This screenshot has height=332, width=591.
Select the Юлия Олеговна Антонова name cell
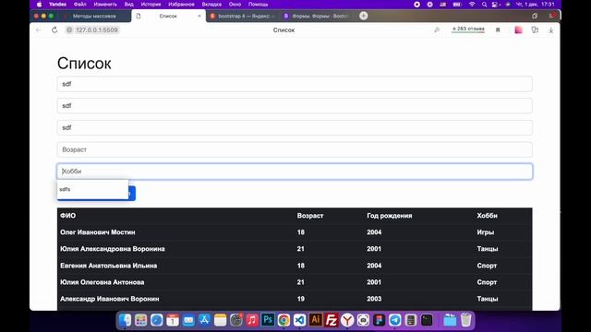point(103,282)
